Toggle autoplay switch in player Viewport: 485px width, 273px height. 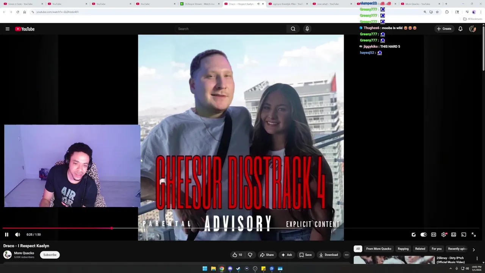coord(424,235)
